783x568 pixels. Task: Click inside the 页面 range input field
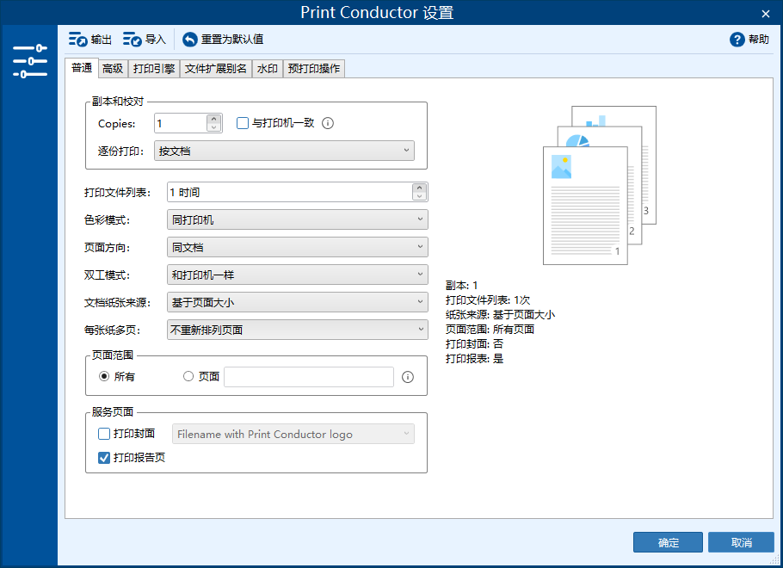point(308,376)
